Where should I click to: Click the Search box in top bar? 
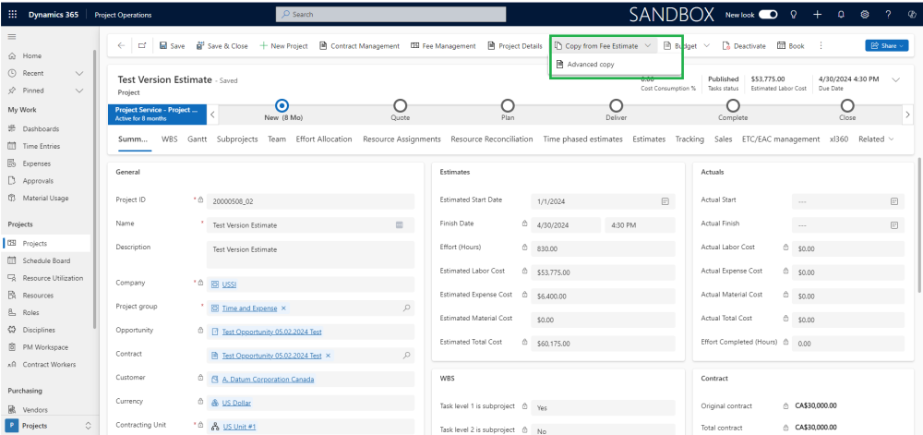(390, 14)
